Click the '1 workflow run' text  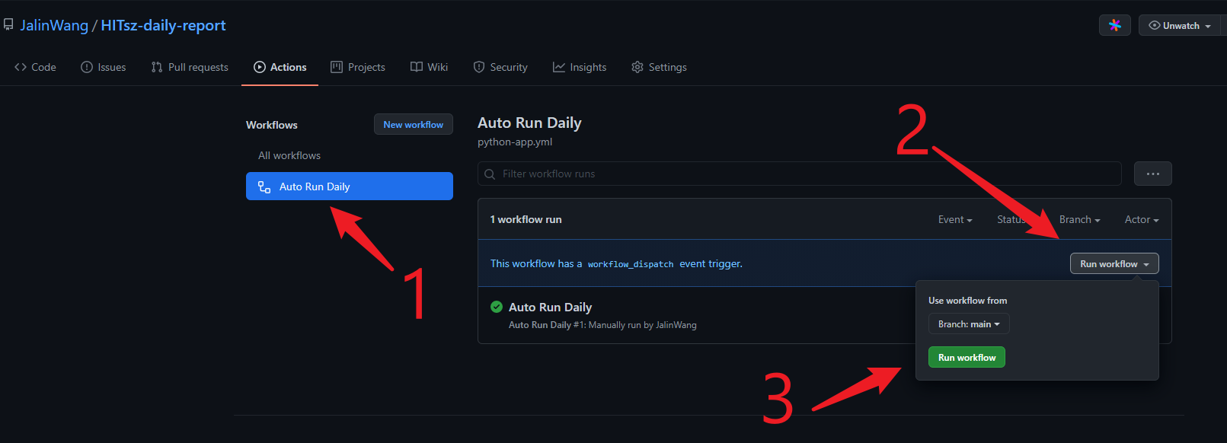point(526,219)
